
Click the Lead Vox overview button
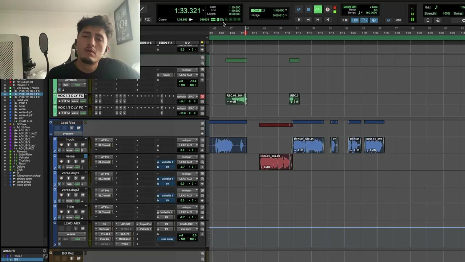68,134
